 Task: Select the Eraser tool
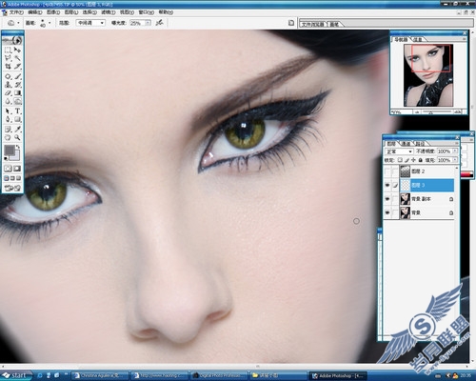[x=9, y=93]
